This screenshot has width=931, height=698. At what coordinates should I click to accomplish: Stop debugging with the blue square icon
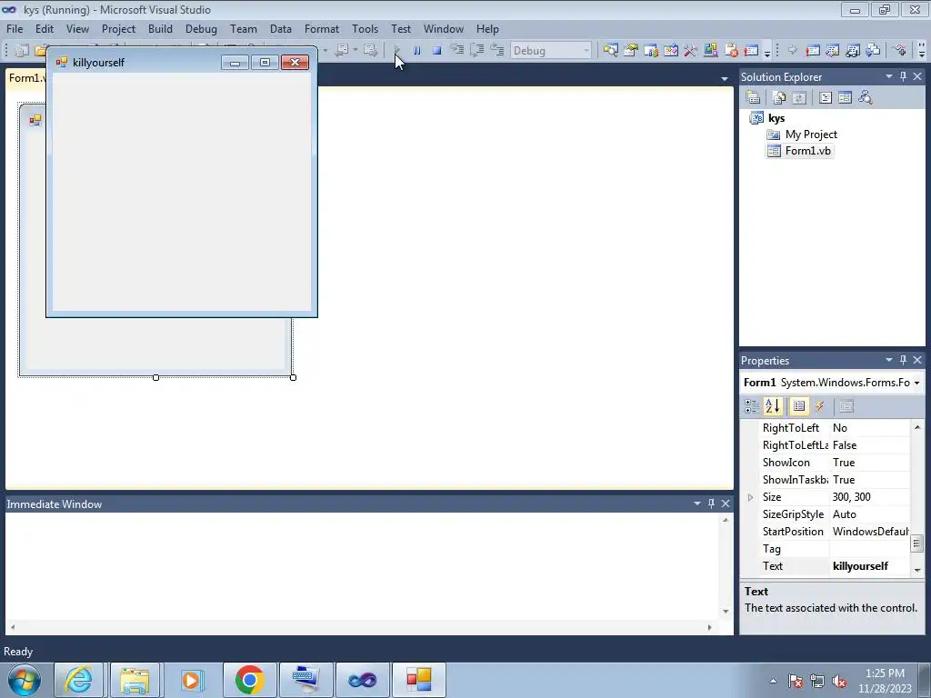point(437,51)
